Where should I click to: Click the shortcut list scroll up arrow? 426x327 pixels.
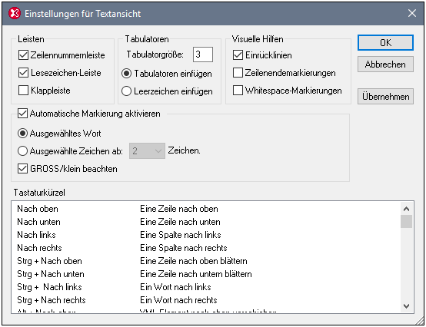[x=407, y=209]
